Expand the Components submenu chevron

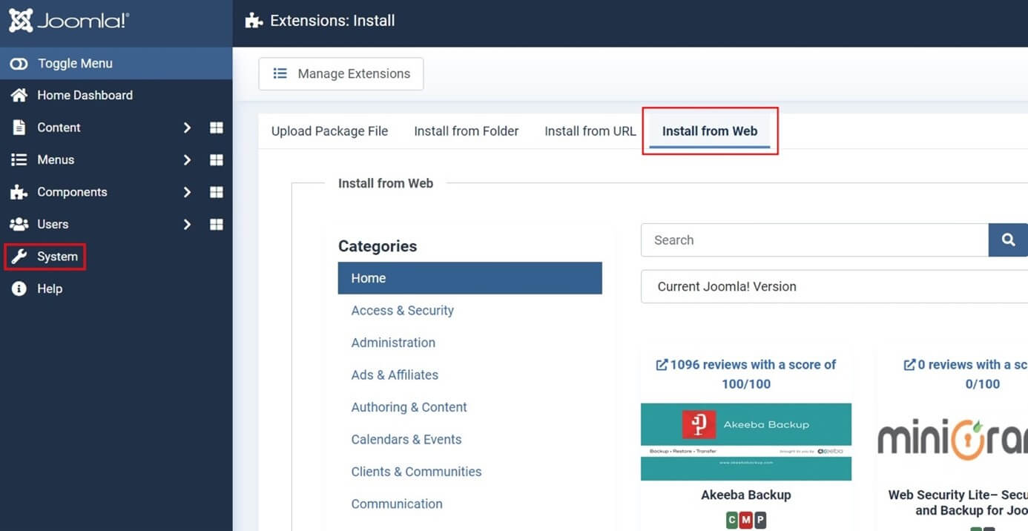(188, 192)
